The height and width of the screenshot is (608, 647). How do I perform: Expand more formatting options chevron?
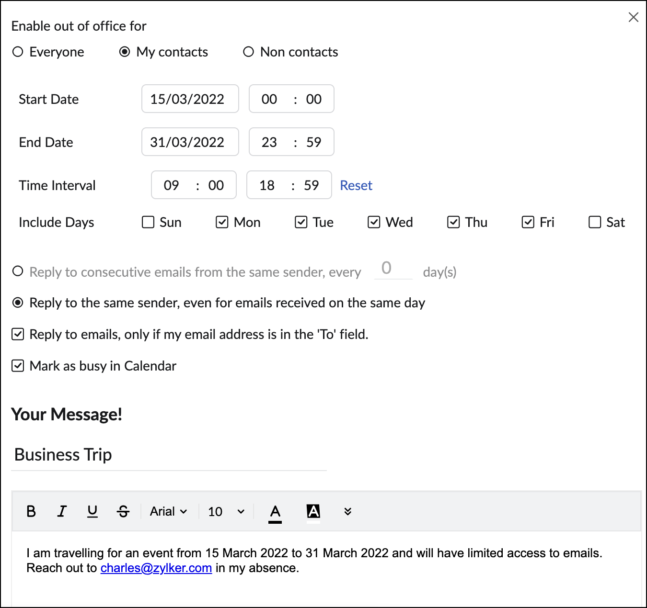coord(348,511)
